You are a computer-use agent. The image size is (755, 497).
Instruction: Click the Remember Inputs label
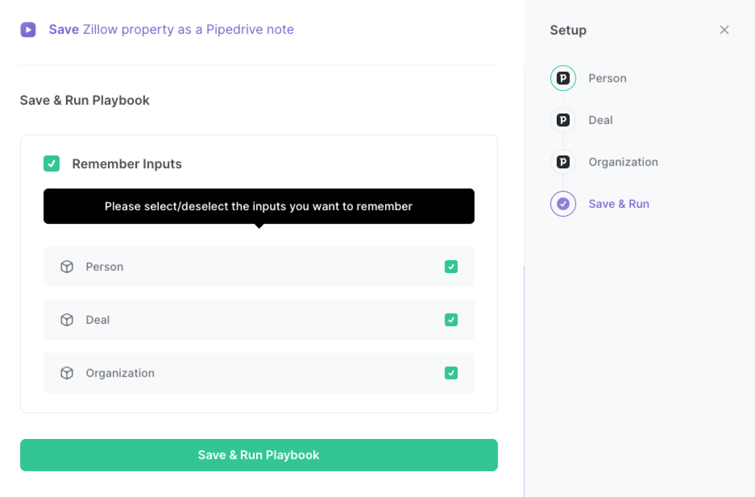tap(127, 164)
